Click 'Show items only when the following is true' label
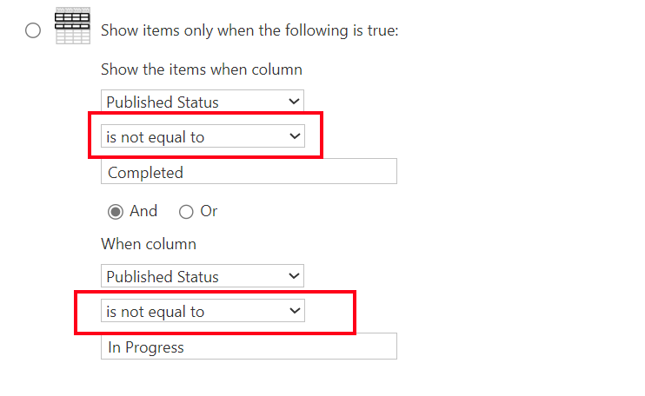This screenshot has height=396, width=645. (x=249, y=30)
